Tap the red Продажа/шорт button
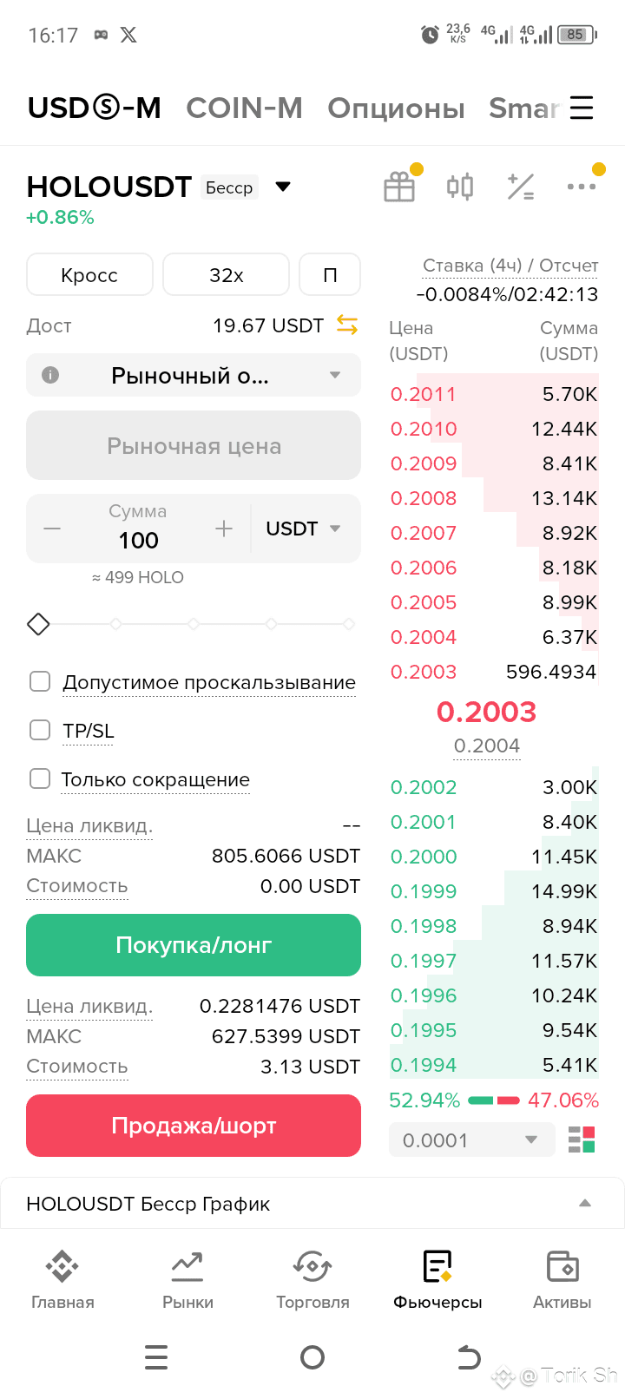This screenshot has height=1399, width=625. (x=194, y=1126)
